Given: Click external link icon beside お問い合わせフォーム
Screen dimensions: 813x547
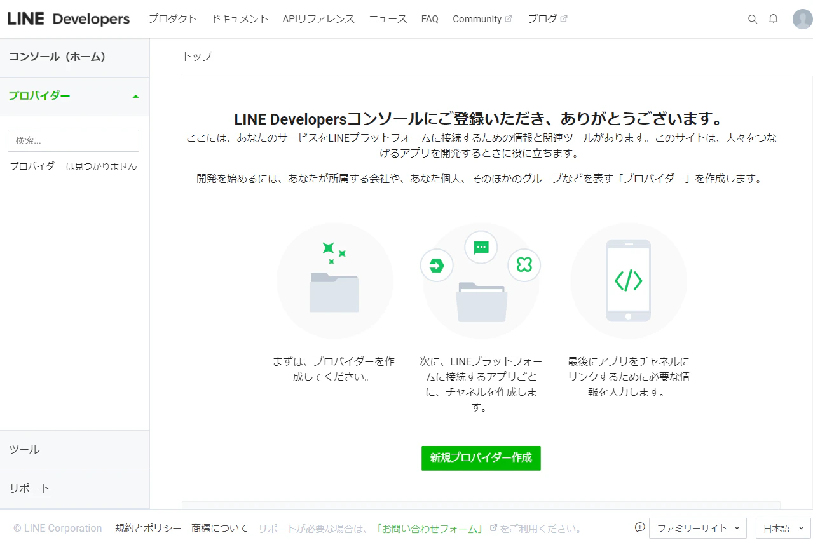Looking at the screenshot, I should tap(493, 528).
